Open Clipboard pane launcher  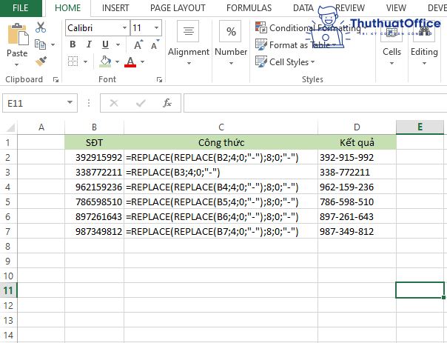pyautogui.click(x=56, y=79)
